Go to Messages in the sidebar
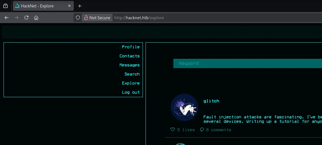Viewport: 322px width, 145px height. click(129, 65)
